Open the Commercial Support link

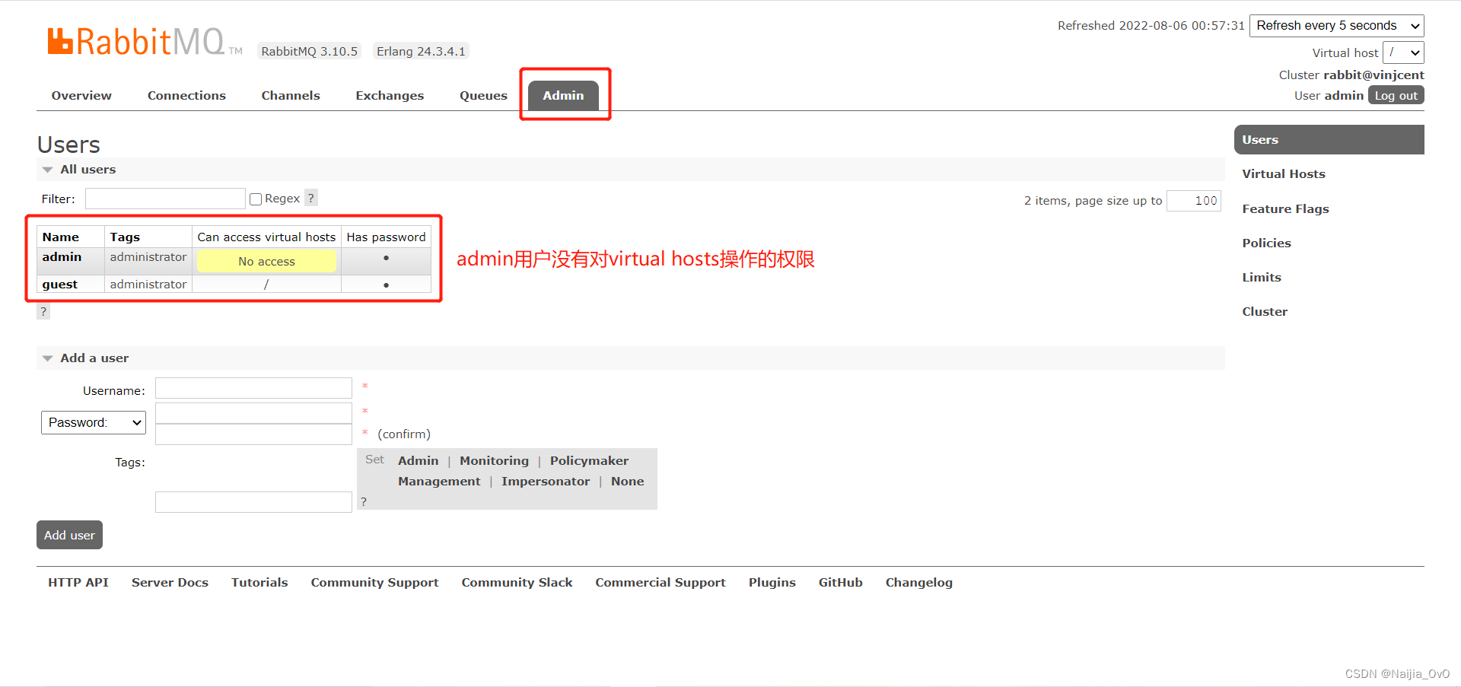660,583
